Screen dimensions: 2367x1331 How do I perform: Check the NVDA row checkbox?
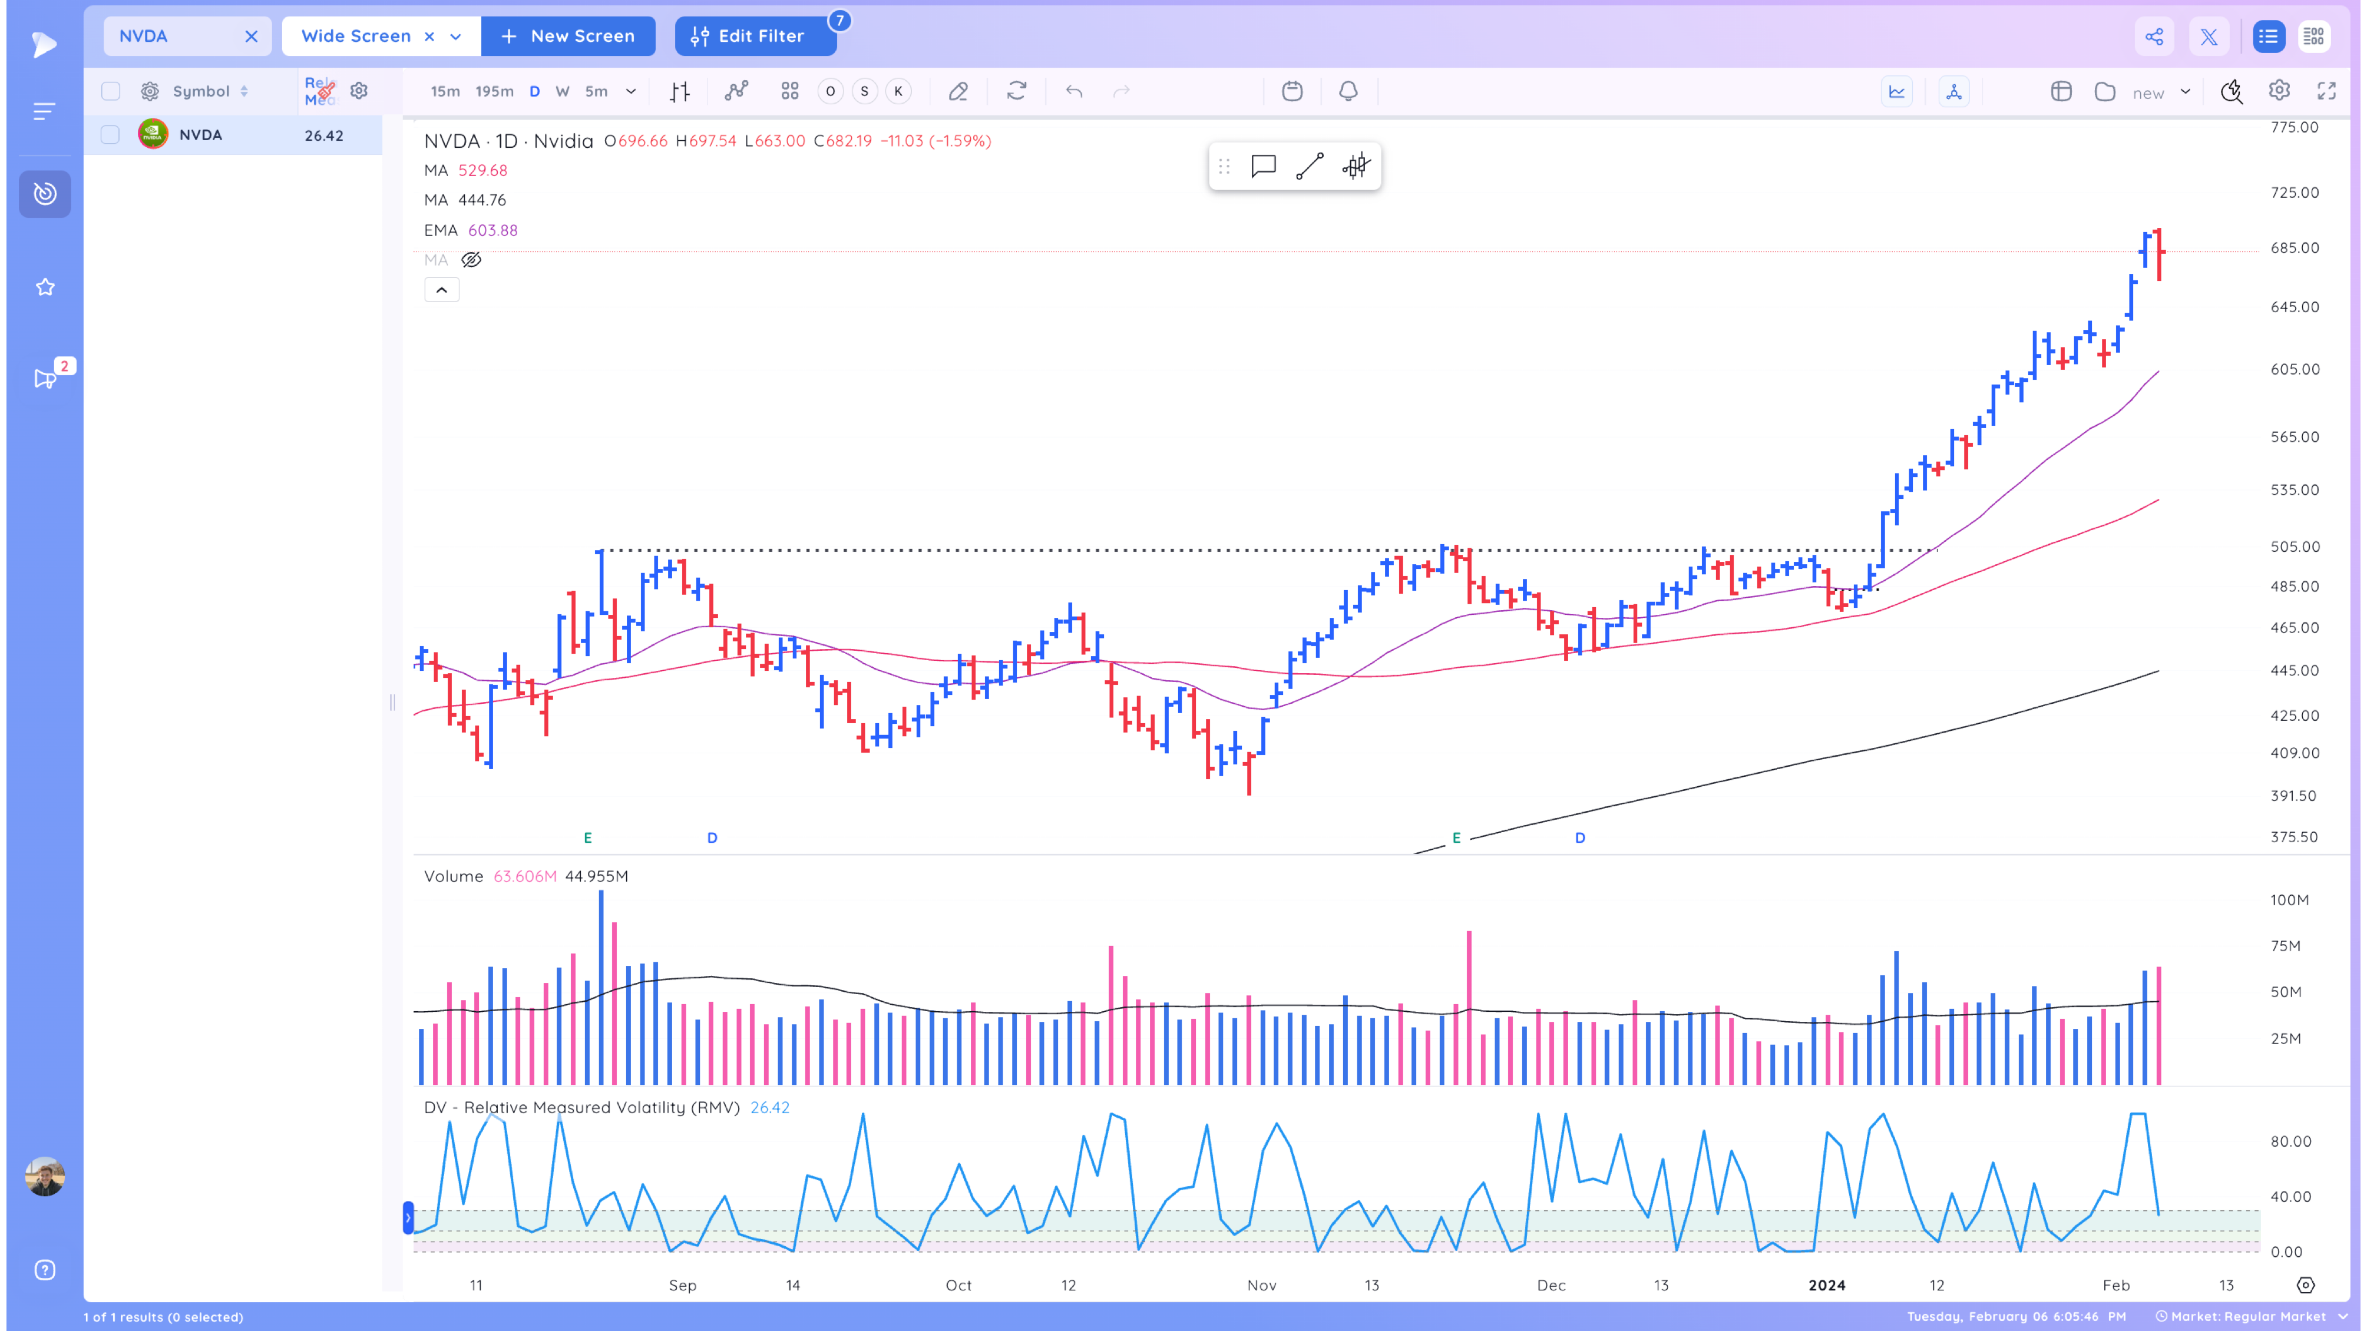[x=110, y=135]
